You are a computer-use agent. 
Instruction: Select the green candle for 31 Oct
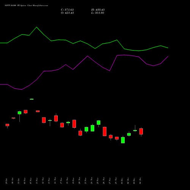coord(19,113)
